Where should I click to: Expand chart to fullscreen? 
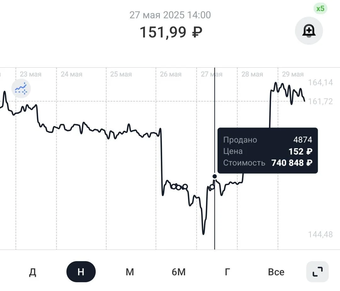(x=317, y=272)
